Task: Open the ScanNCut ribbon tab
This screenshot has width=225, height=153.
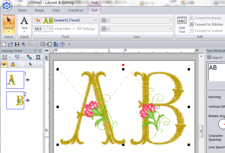Action: pyautogui.click(x=75, y=10)
